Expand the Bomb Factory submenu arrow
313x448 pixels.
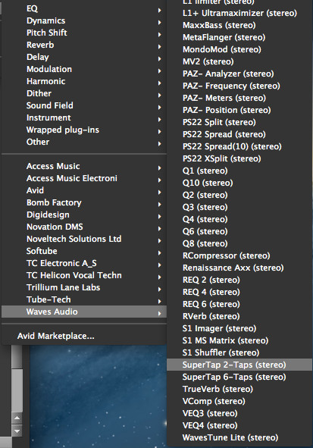point(160,204)
